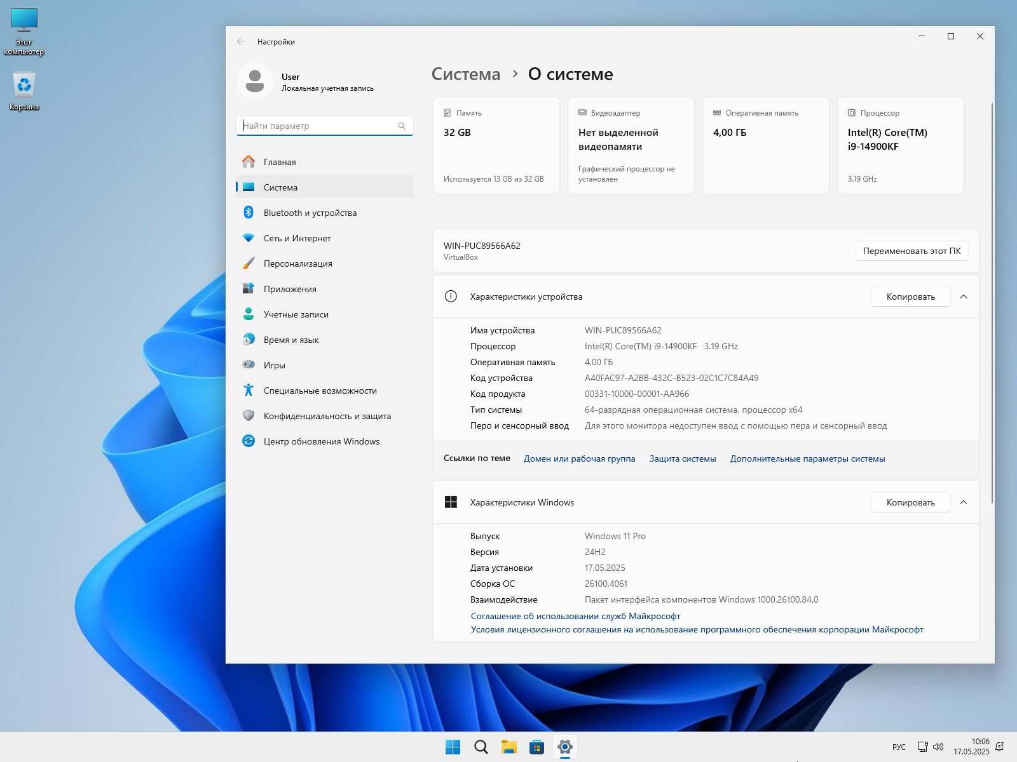1017x762 pixels.
Task: Click the search magnifier in Найти параметр field
Action: point(402,126)
